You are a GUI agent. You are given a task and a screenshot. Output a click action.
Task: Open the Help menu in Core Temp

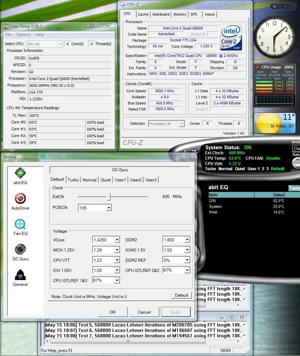[x=39, y=34]
